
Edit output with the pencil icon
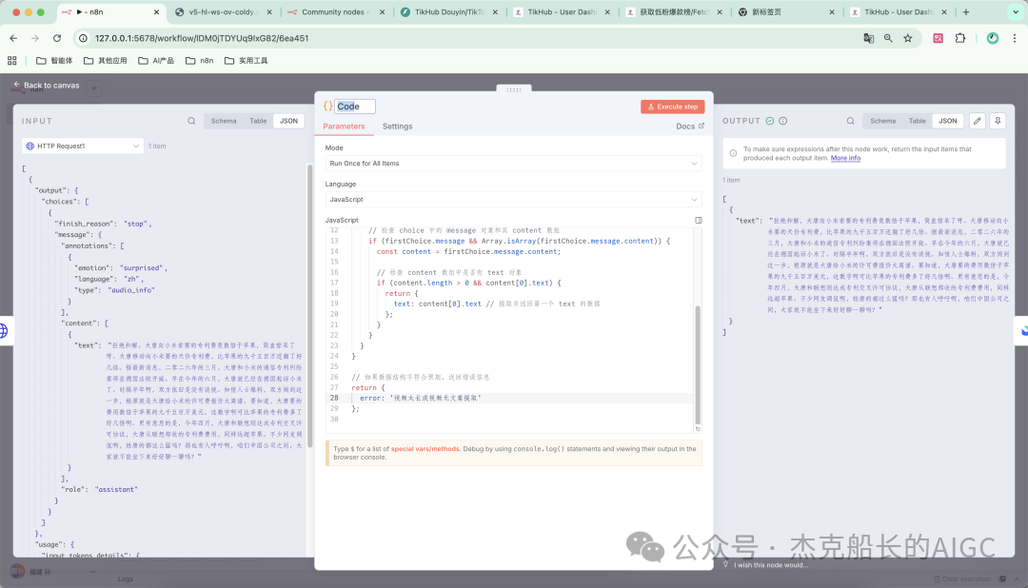tap(977, 121)
